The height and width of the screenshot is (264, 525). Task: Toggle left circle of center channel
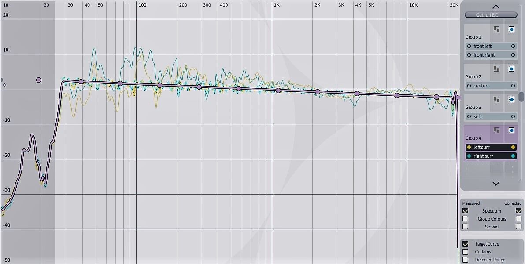point(469,86)
